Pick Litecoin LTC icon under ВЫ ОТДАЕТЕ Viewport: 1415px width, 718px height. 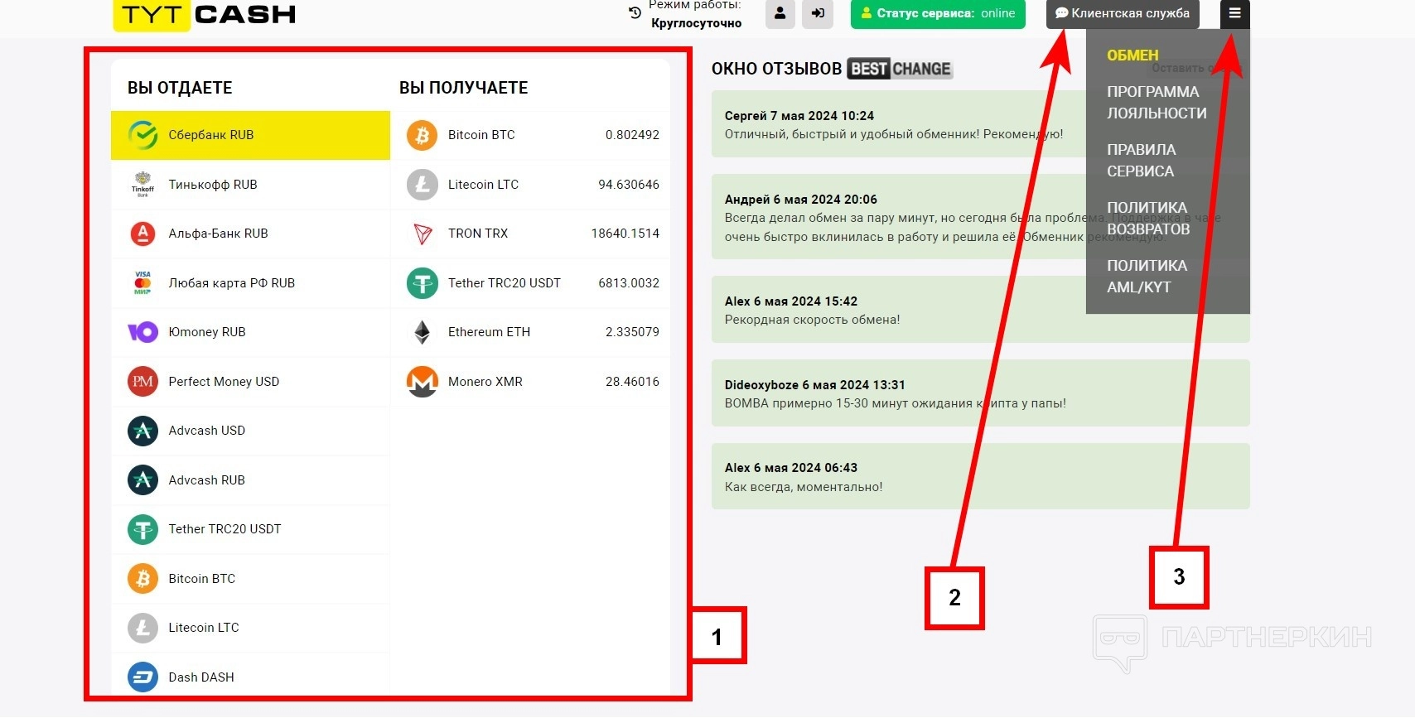click(x=142, y=628)
